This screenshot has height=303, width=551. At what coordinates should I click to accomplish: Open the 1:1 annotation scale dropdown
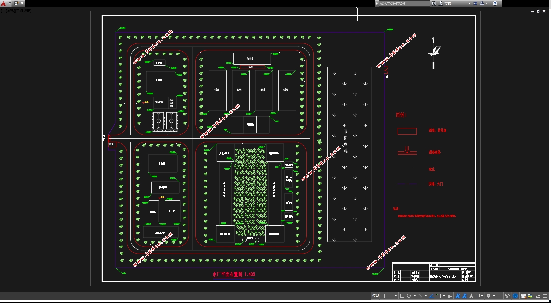tap(480, 296)
